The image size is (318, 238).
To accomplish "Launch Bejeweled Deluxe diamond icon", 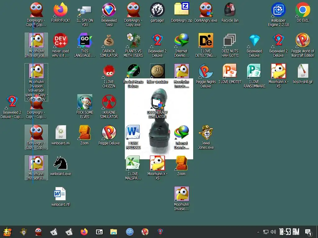I will click(x=254, y=45).
